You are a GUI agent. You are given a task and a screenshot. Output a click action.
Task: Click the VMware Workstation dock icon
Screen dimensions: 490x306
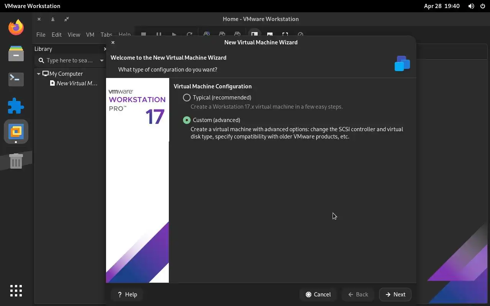pyautogui.click(x=16, y=132)
